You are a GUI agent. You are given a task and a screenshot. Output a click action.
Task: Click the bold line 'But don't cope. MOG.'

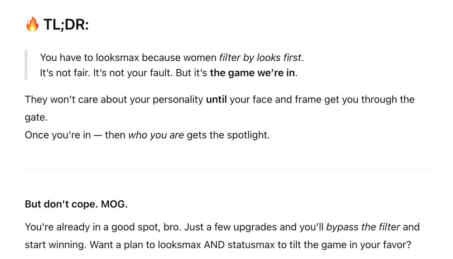click(76, 204)
